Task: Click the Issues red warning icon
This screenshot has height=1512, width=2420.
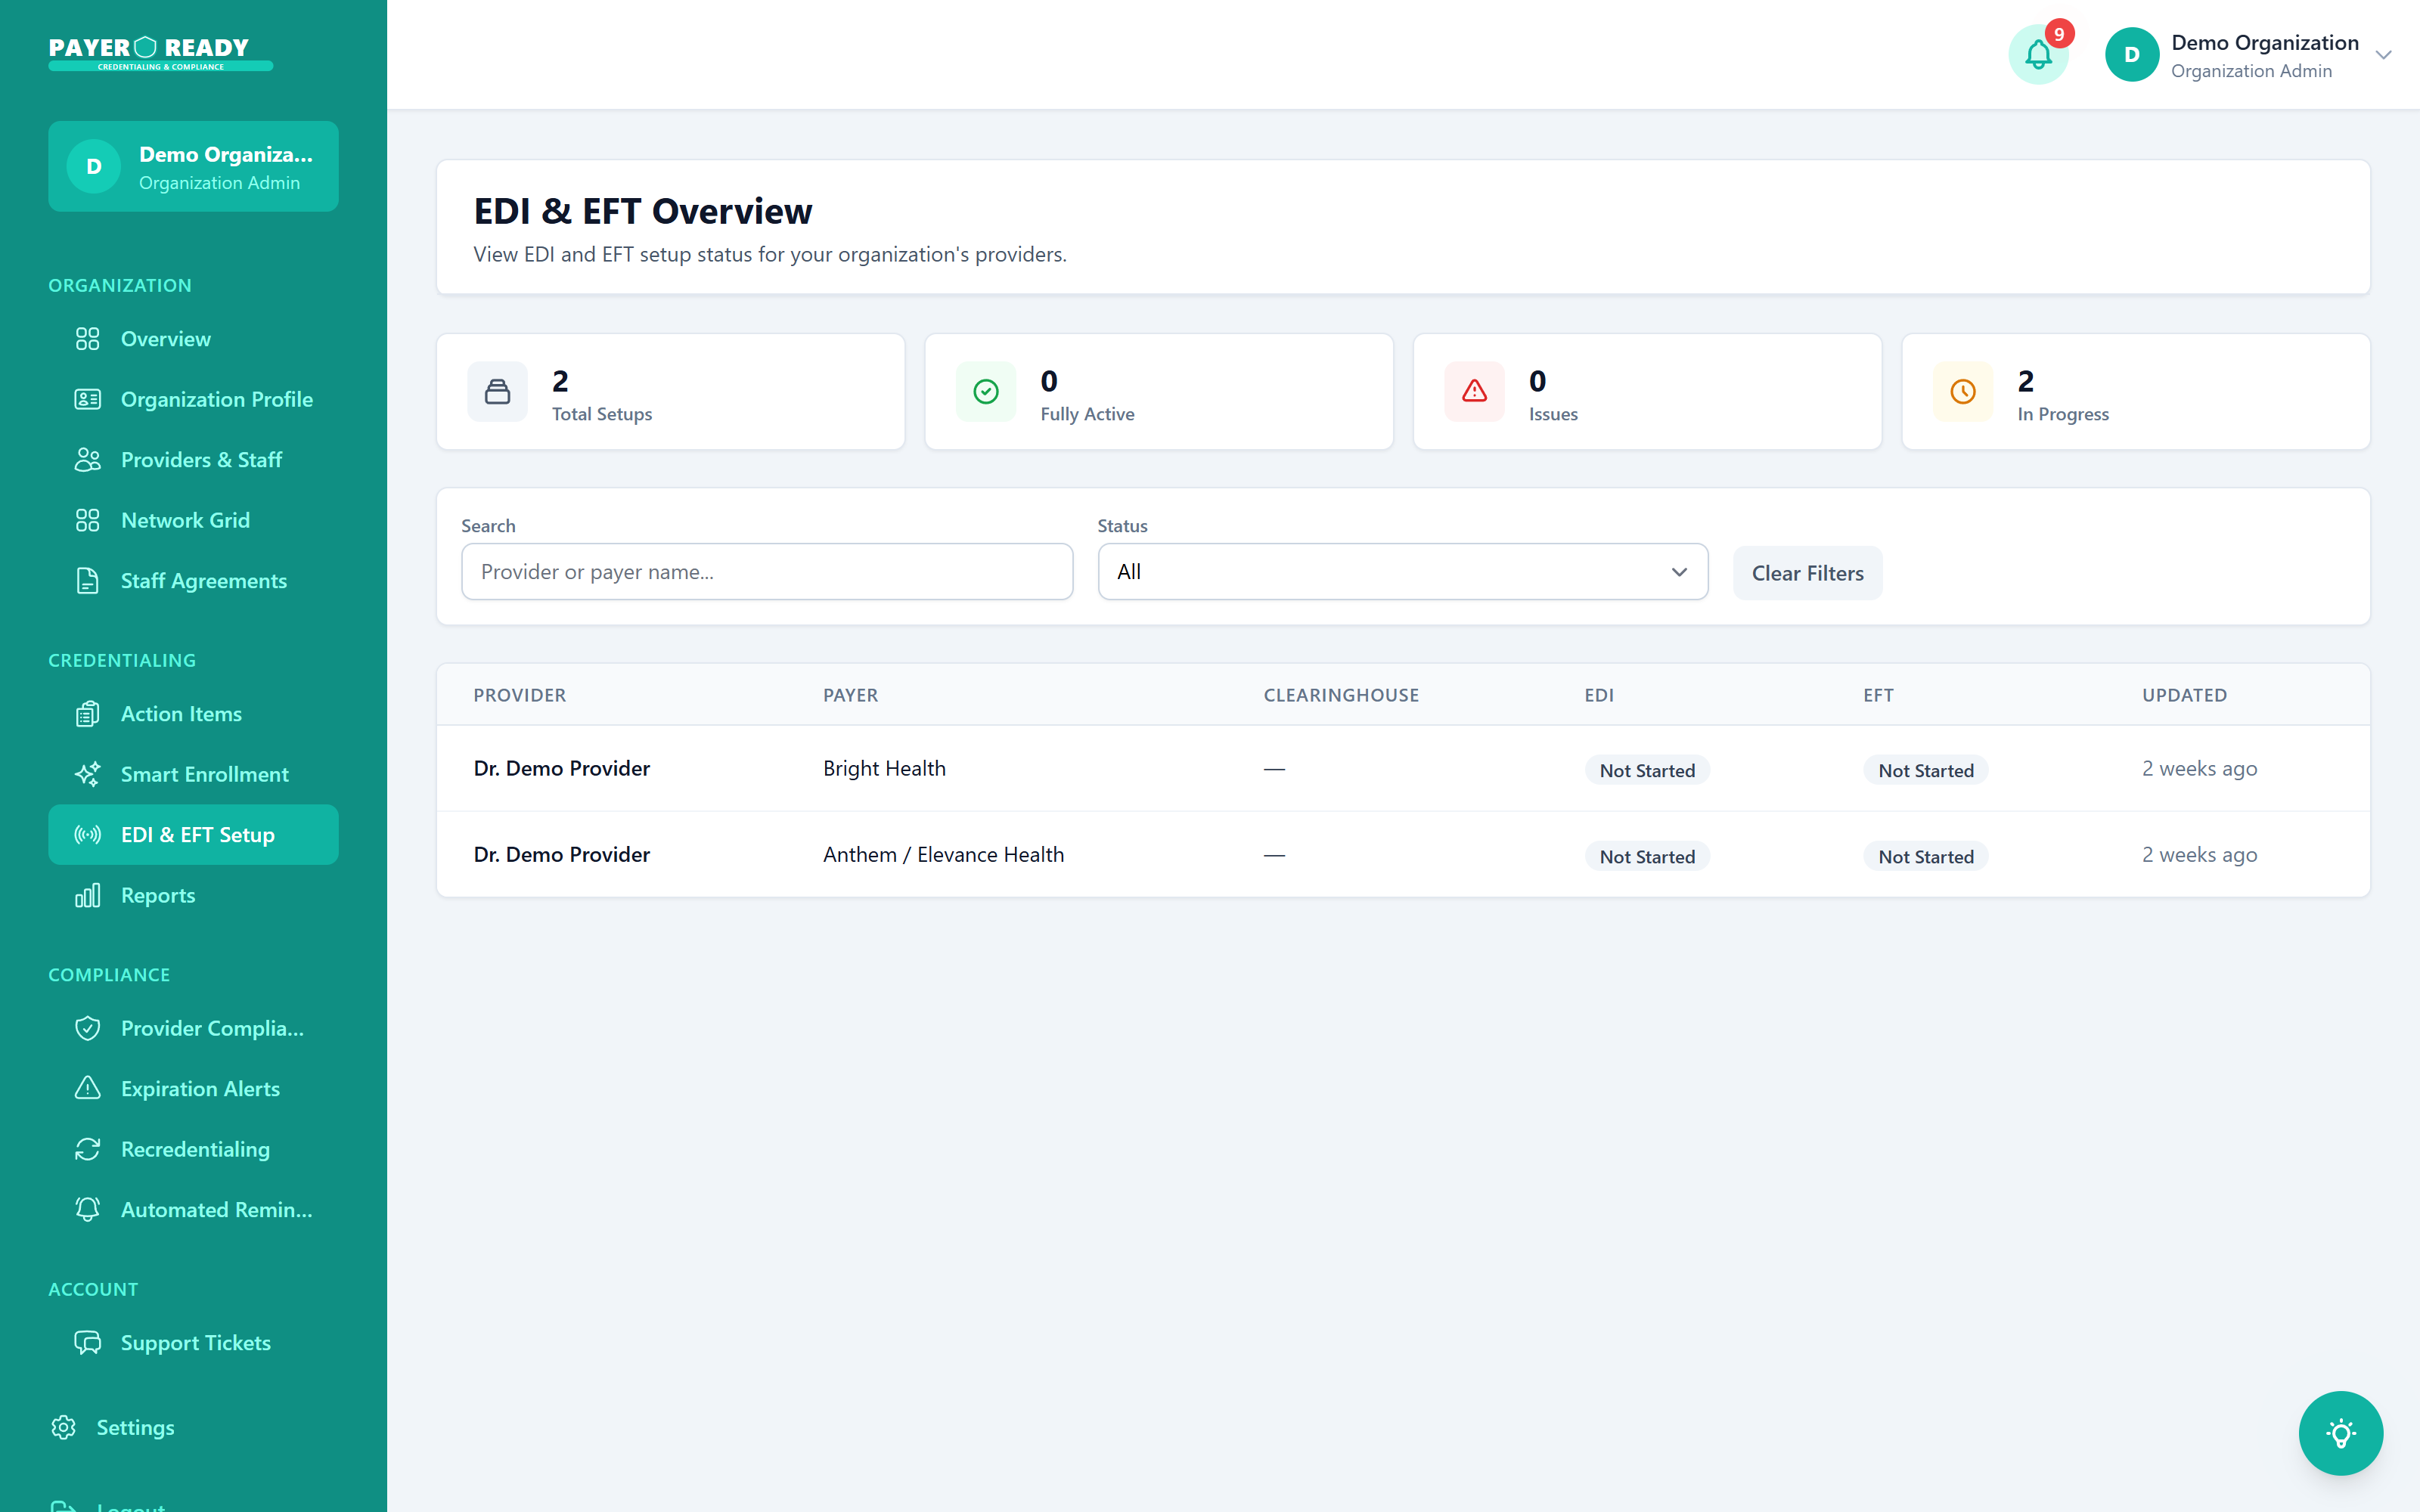Action: click(1474, 391)
